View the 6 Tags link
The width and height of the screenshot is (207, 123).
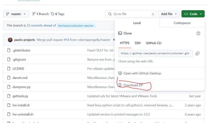[x=58, y=14]
